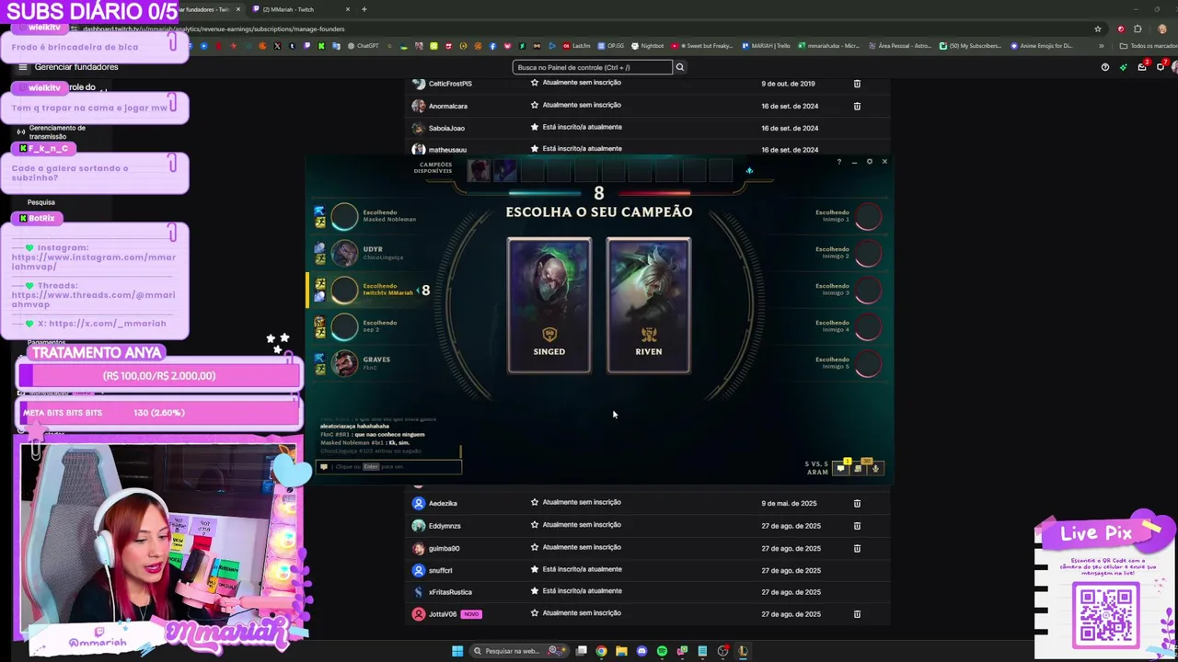This screenshot has height=662, width=1178.
Task: Click the Inimigo 1 enemy slot circle
Action: coord(868,217)
